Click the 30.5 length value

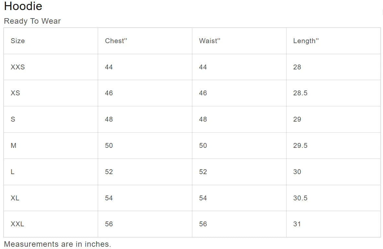click(300, 198)
